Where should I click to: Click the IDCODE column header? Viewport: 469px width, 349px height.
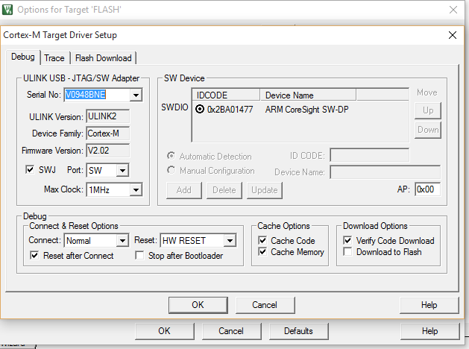(x=226, y=95)
